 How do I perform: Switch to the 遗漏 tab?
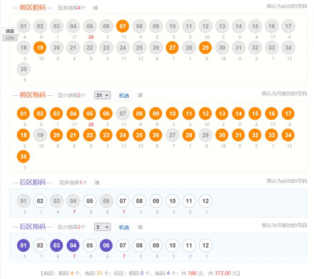10,31
